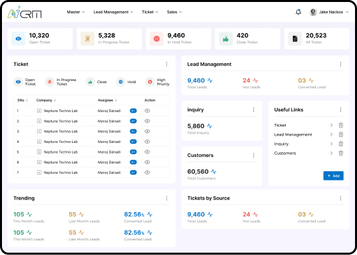The width and height of the screenshot is (357, 255).
Task: Click the In Hold Ticket pause icon
Action: coord(157,39)
